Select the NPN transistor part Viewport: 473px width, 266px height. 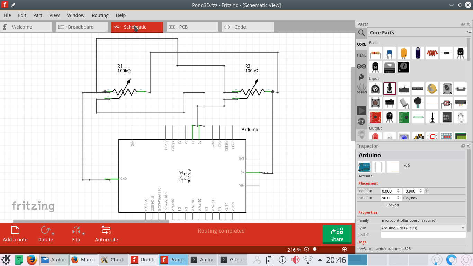375,67
